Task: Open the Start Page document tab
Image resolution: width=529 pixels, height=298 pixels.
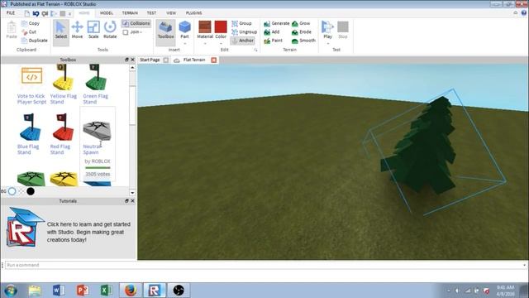Action: [x=150, y=60]
